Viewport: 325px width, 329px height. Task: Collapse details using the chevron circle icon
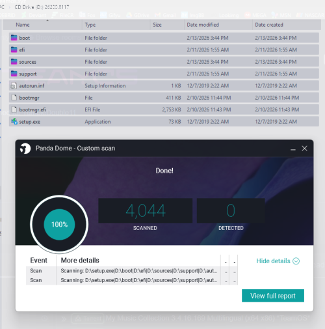coord(296,261)
